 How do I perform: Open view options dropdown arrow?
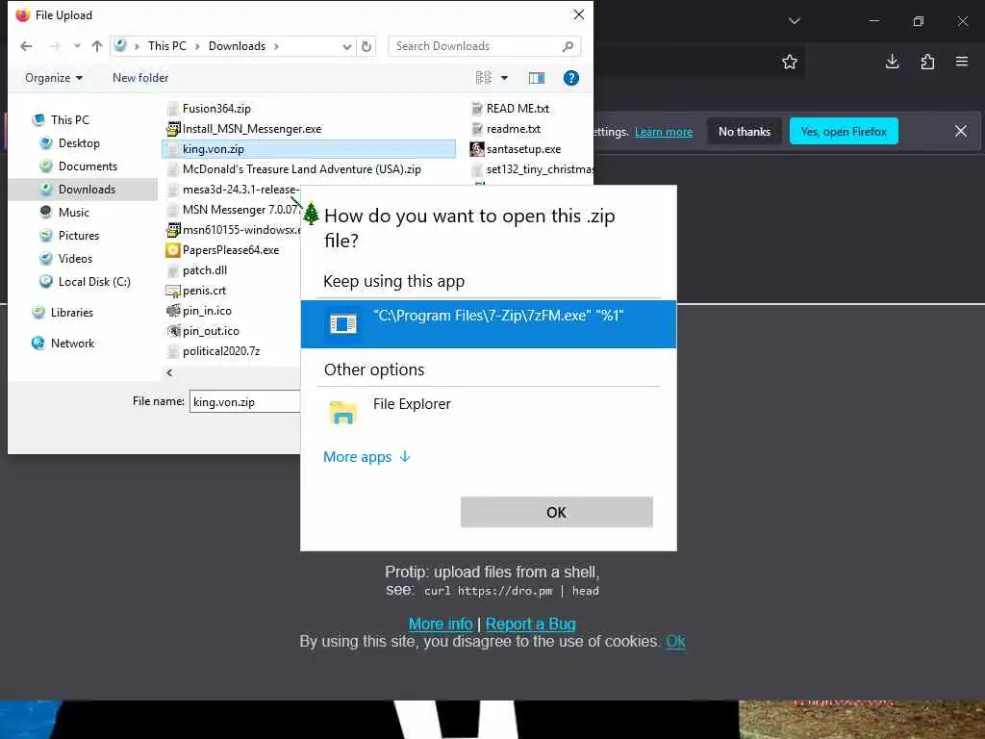504,78
